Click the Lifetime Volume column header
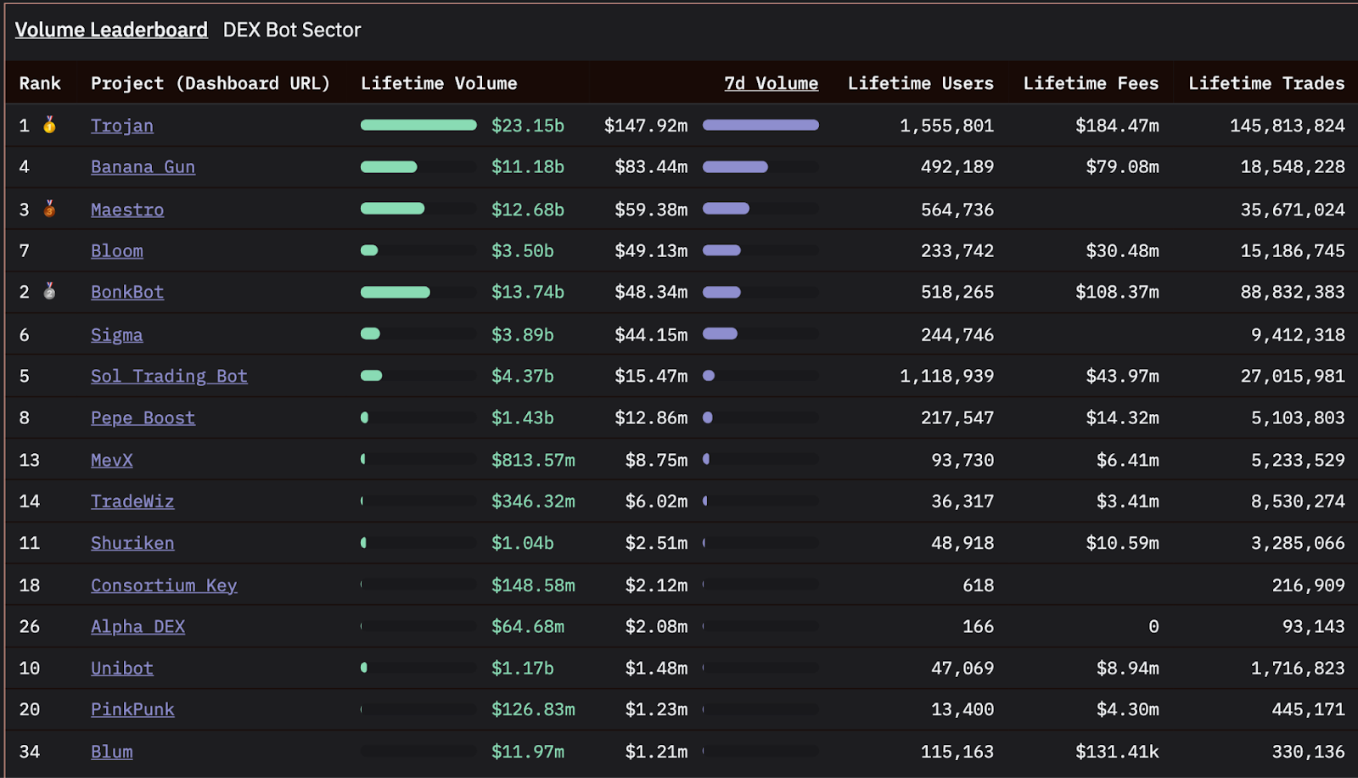Screen dimensions: 1358x778 [x=439, y=83]
